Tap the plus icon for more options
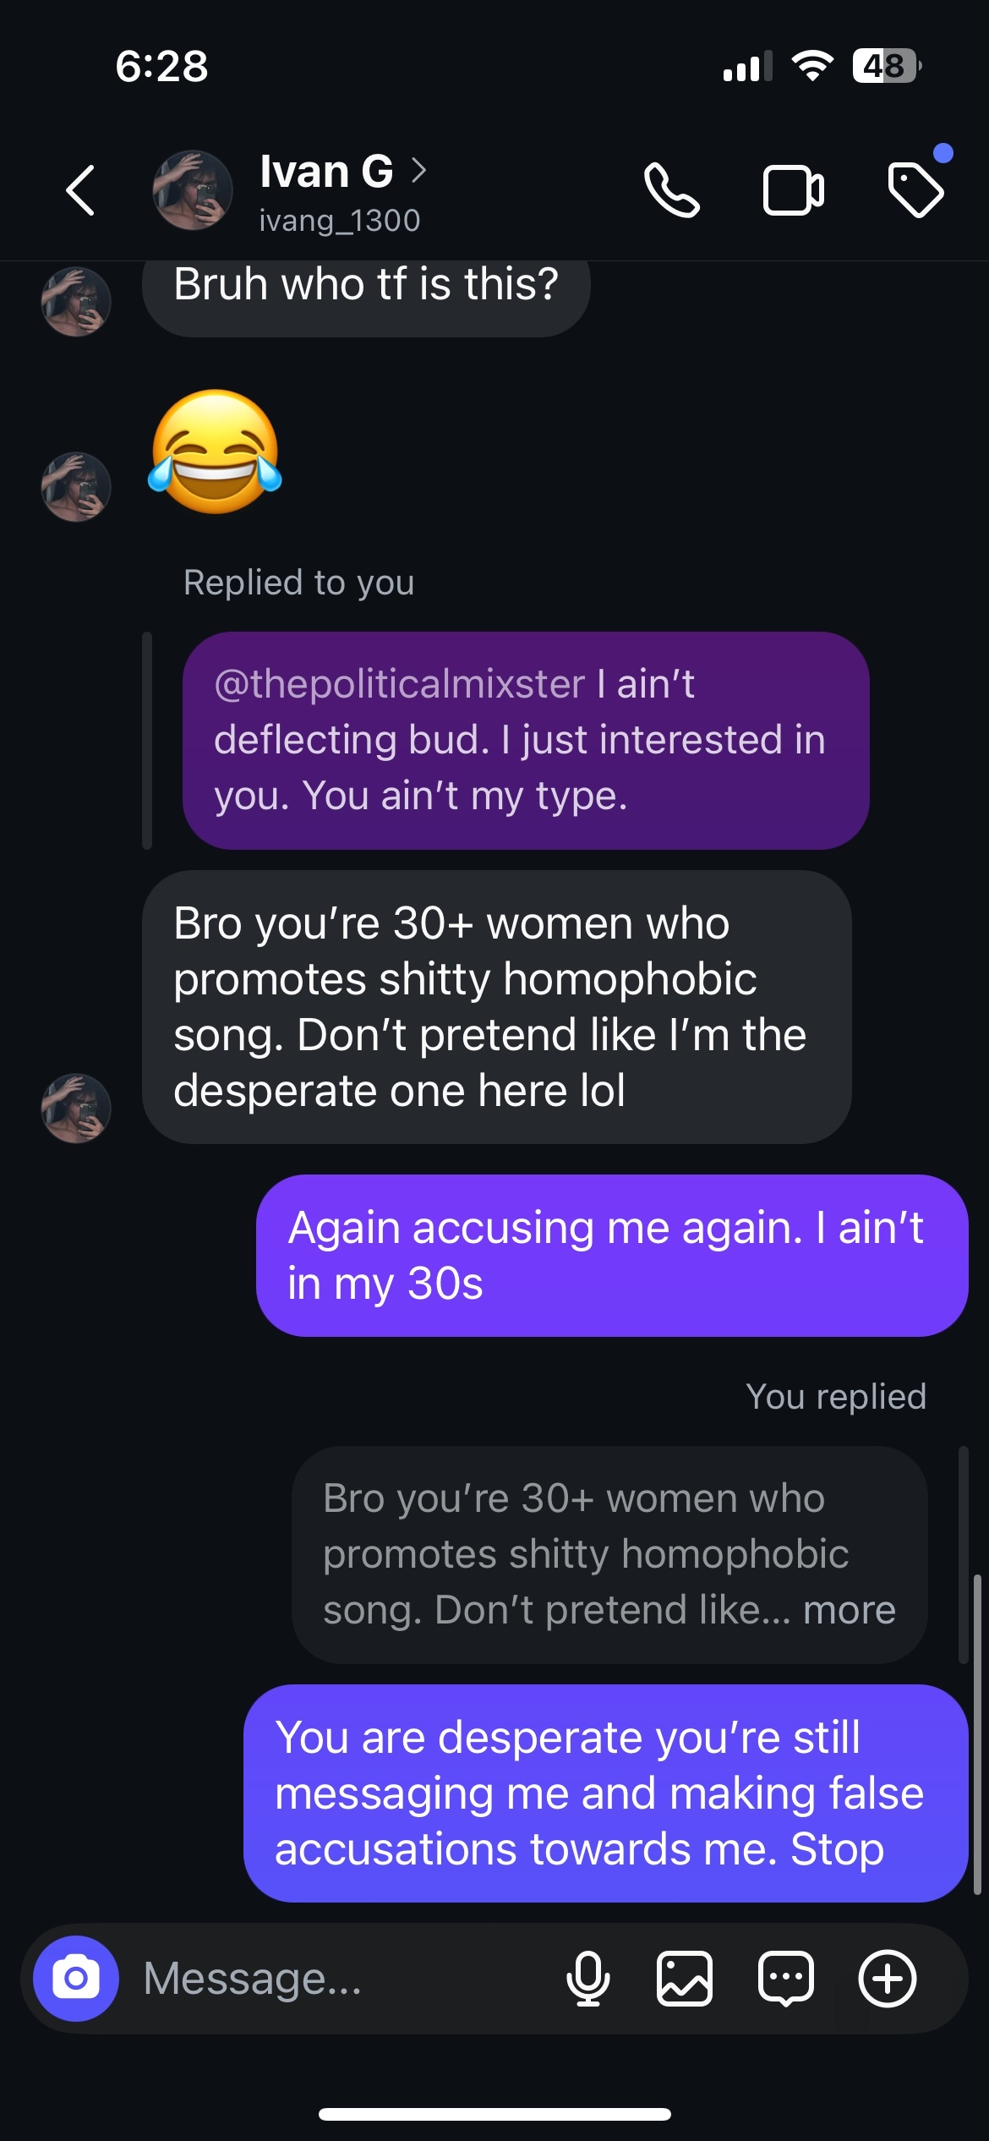The image size is (989, 2141). [888, 1979]
